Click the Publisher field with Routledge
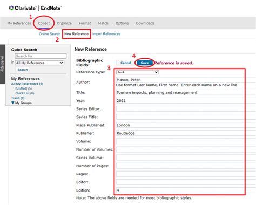Image resolution: width=256 pixels, height=205 pixels. tap(186, 133)
